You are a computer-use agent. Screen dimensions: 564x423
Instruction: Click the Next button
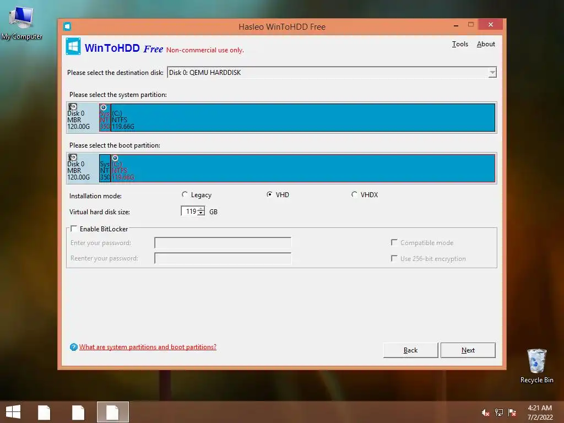tap(468, 350)
